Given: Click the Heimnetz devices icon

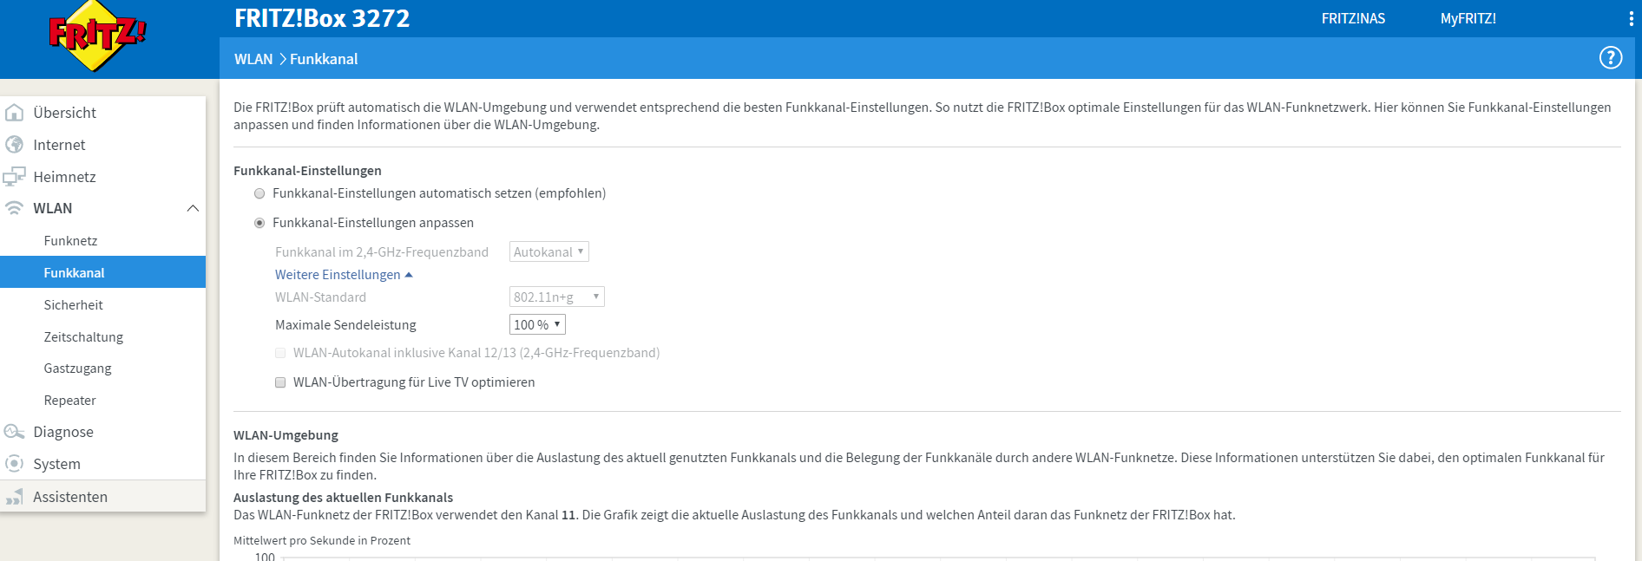Looking at the screenshot, I should 14,176.
